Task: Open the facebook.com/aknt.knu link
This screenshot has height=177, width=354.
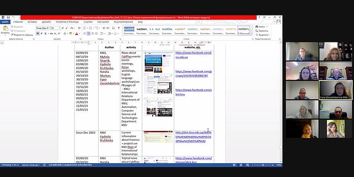Action: click(x=193, y=92)
